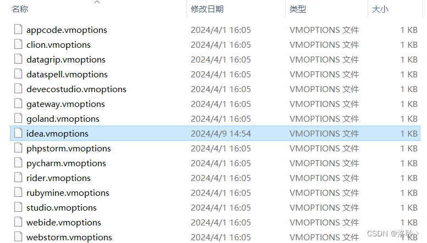Select the rider.vmoptions file icon

[x=18, y=177]
